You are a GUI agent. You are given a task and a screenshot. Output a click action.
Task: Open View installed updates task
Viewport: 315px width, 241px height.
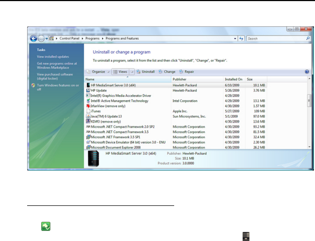coord(53,57)
